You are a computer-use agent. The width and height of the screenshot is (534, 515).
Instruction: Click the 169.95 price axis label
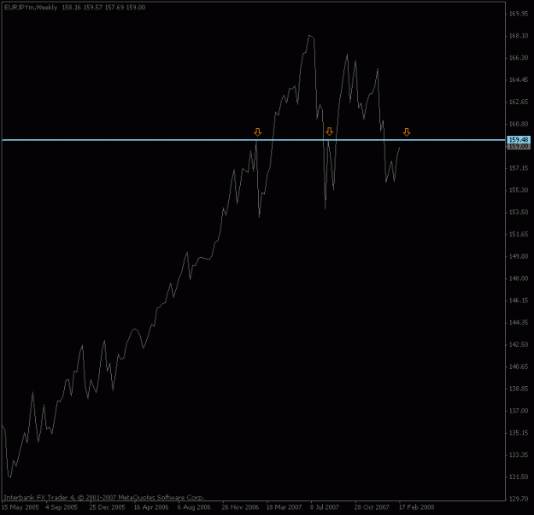(x=519, y=14)
